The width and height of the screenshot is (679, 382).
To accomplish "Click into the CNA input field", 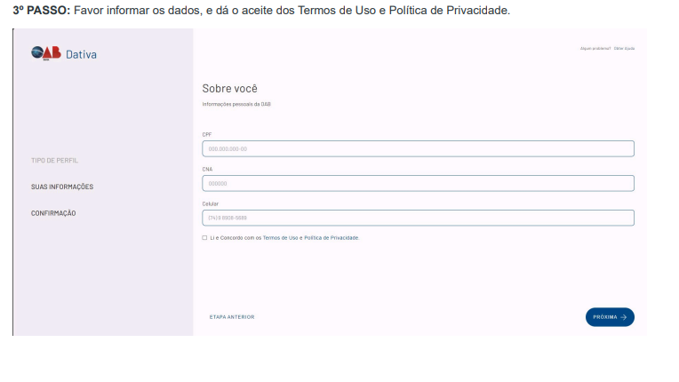I will coord(418,183).
